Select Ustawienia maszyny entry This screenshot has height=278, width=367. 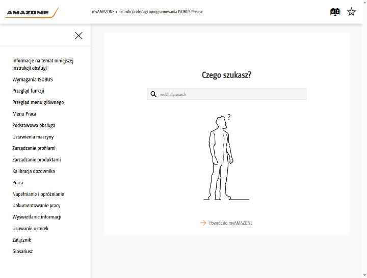pyautogui.click(x=33, y=137)
